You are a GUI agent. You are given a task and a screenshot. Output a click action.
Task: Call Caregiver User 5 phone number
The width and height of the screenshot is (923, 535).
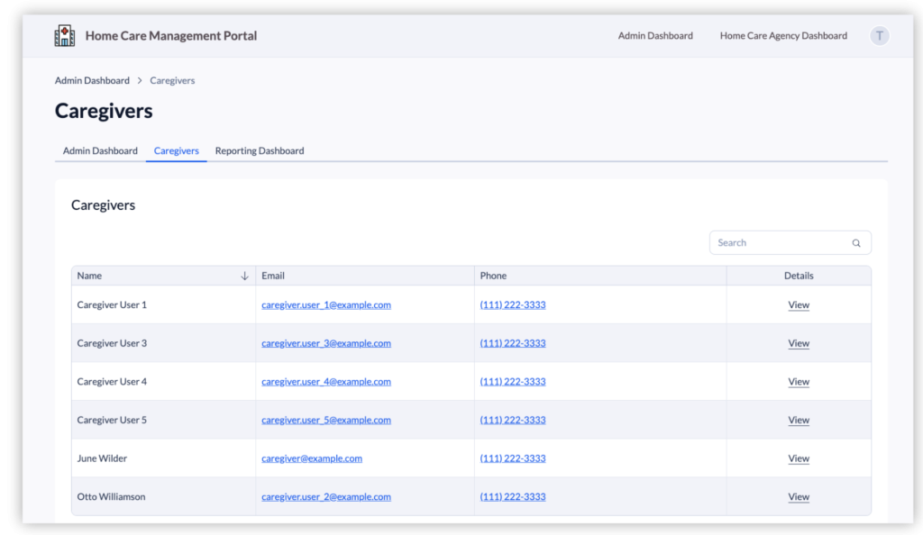pos(513,420)
